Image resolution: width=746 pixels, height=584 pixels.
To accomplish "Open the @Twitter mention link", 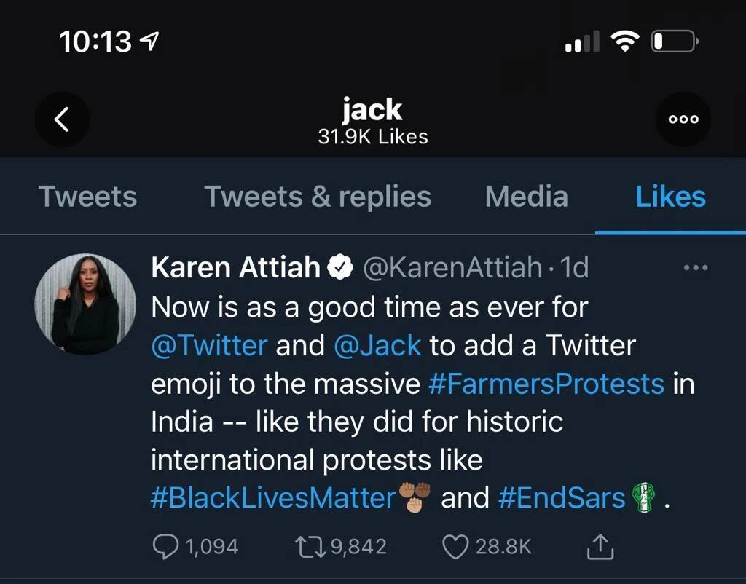I will (x=209, y=345).
